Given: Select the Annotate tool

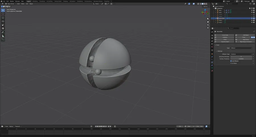Looking at the screenshot, I should pyautogui.click(x=3, y=32).
